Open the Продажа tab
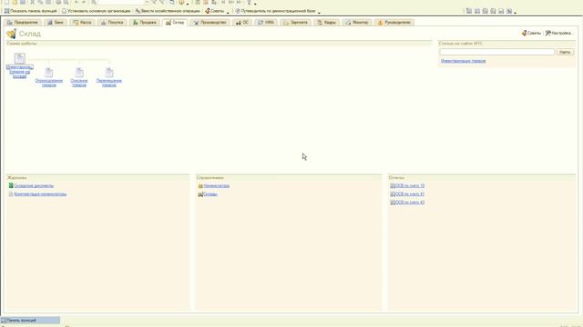This screenshot has width=583, height=327. pyautogui.click(x=144, y=23)
